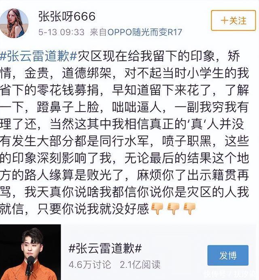Click the middle thumbs-down emoji
The height and width of the screenshot is (280, 259).
[173, 209]
